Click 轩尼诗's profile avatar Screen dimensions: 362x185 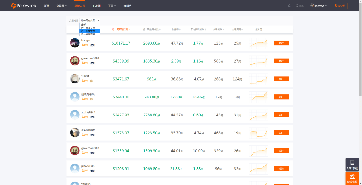point(75,79)
